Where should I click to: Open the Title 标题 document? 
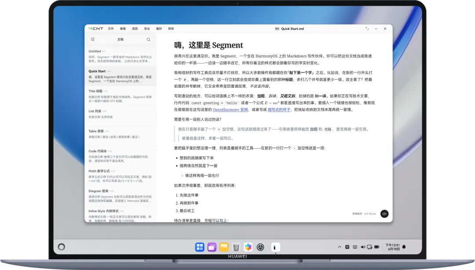121,96
